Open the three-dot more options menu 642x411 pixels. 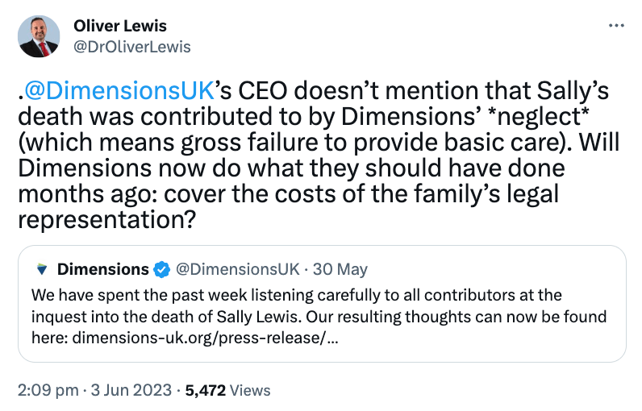tap(616, 26)
